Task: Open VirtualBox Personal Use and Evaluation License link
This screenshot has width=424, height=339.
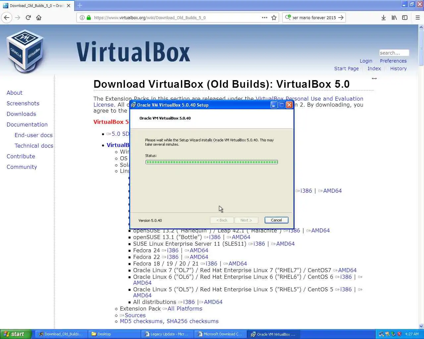Action: pos(309,99)
